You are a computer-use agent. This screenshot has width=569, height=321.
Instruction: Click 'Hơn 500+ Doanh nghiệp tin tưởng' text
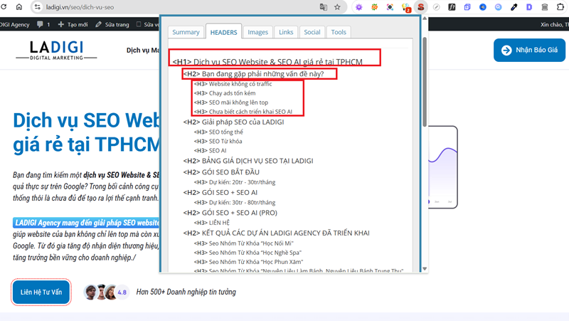186,292
